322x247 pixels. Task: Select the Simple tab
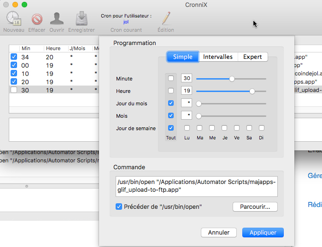tap(183, 57)
